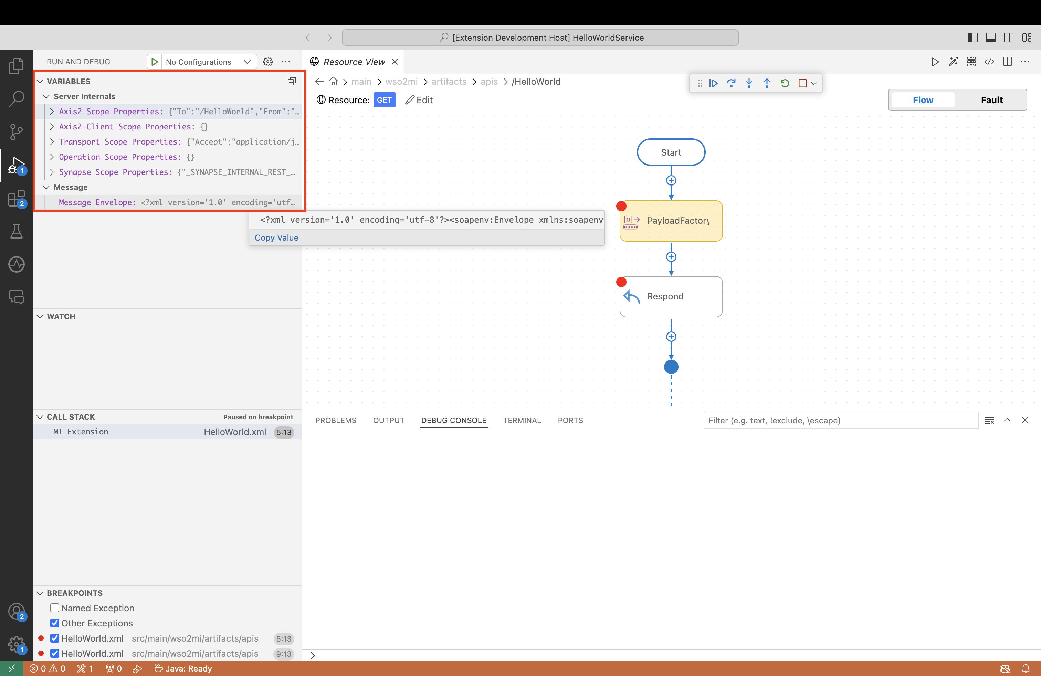Uncheck the Other Exceptions breakpoint

click(x=55, y=623)
